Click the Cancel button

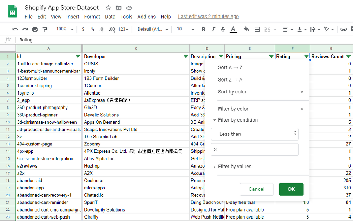(256, 189)
